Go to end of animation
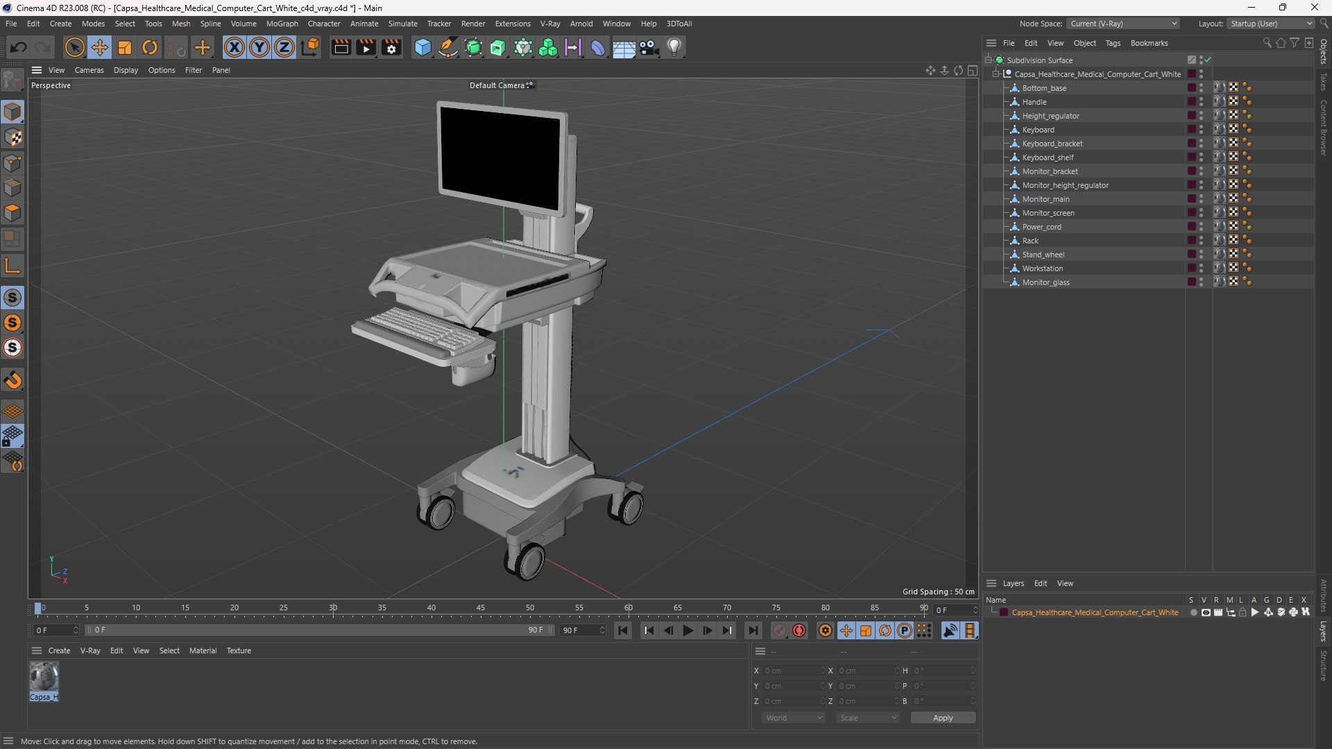The height and width of the screenshot is (749, 1332). (x=753, y=630)
